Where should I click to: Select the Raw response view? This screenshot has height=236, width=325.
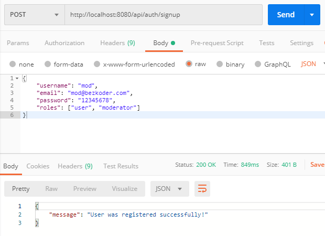[51, 188]
